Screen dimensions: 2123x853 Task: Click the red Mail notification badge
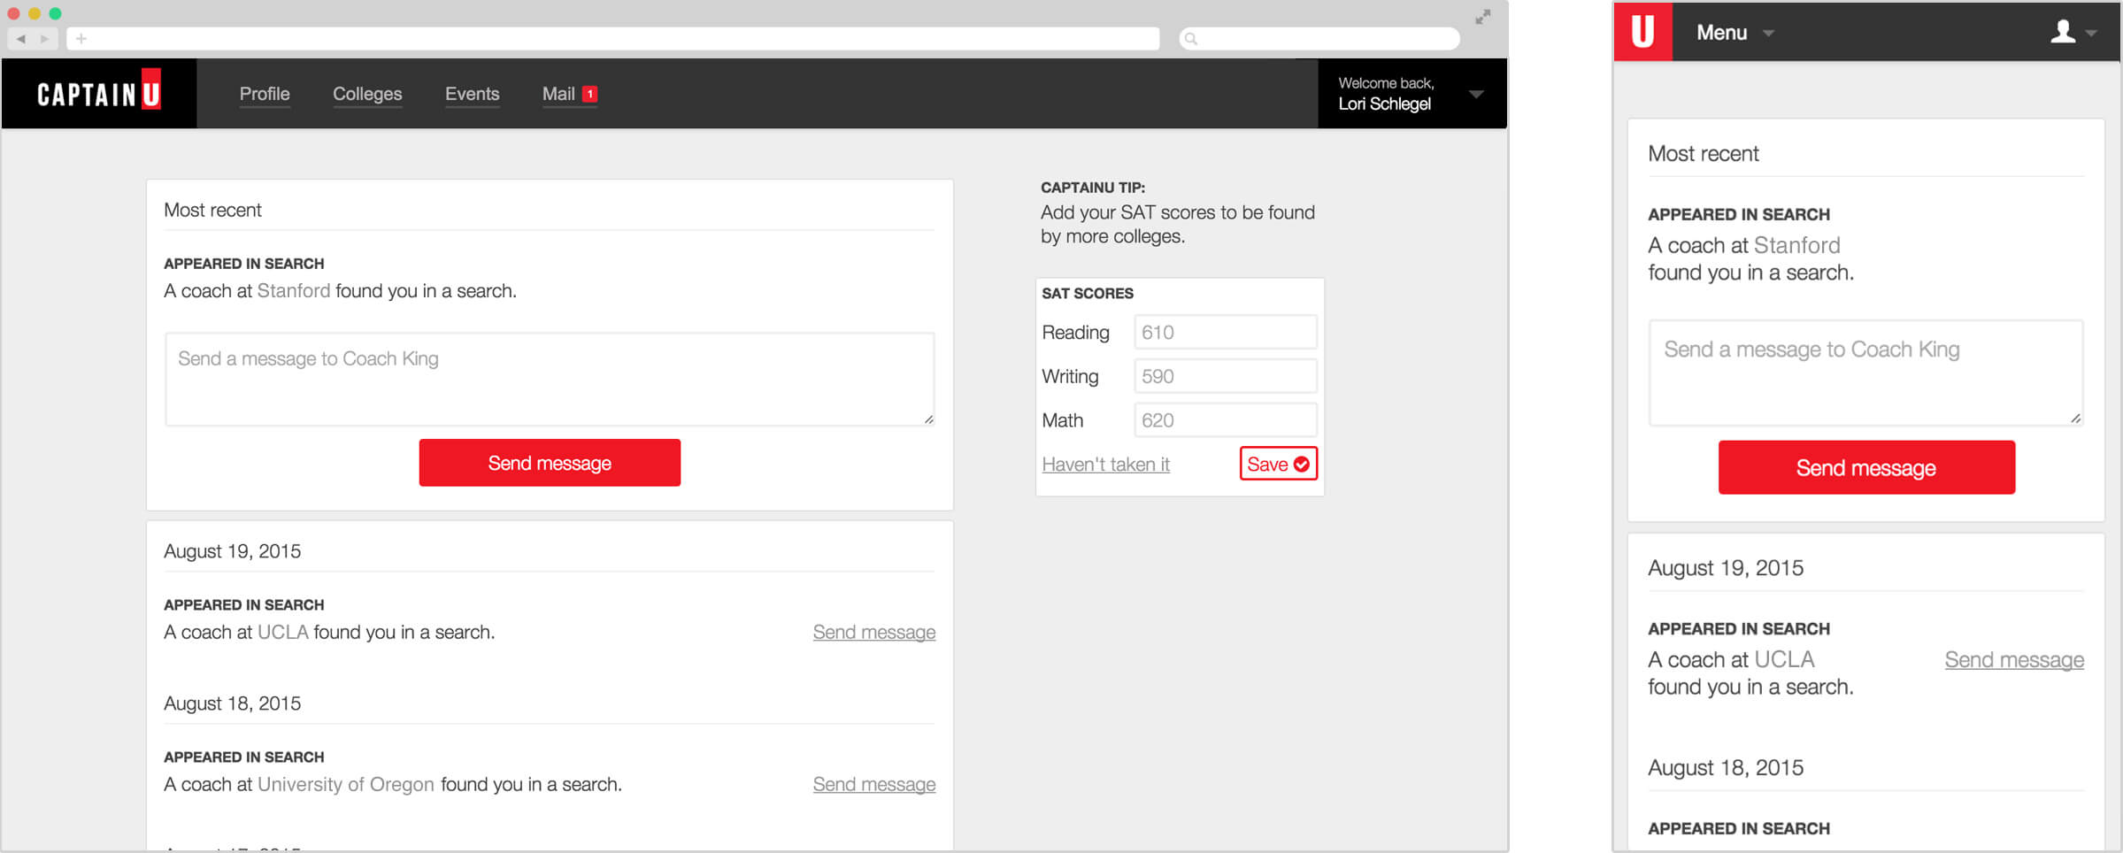click(590, 94)
